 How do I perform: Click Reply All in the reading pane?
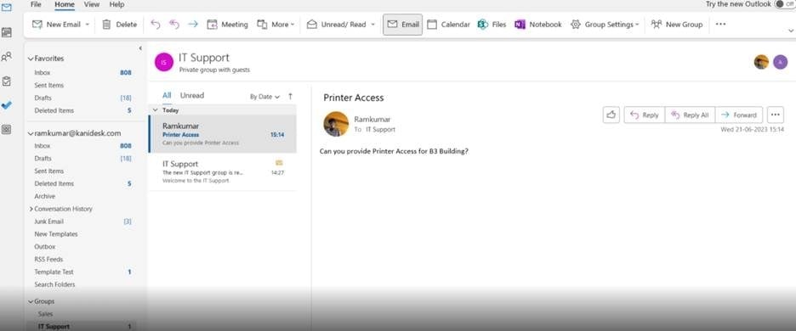(690, 115)
